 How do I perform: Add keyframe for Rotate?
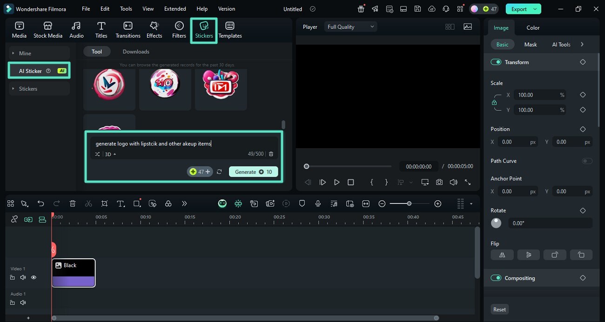click(x=583, y=210)
